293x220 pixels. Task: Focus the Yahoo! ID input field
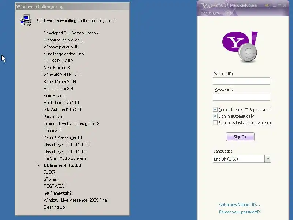click(x=241, y=81)
